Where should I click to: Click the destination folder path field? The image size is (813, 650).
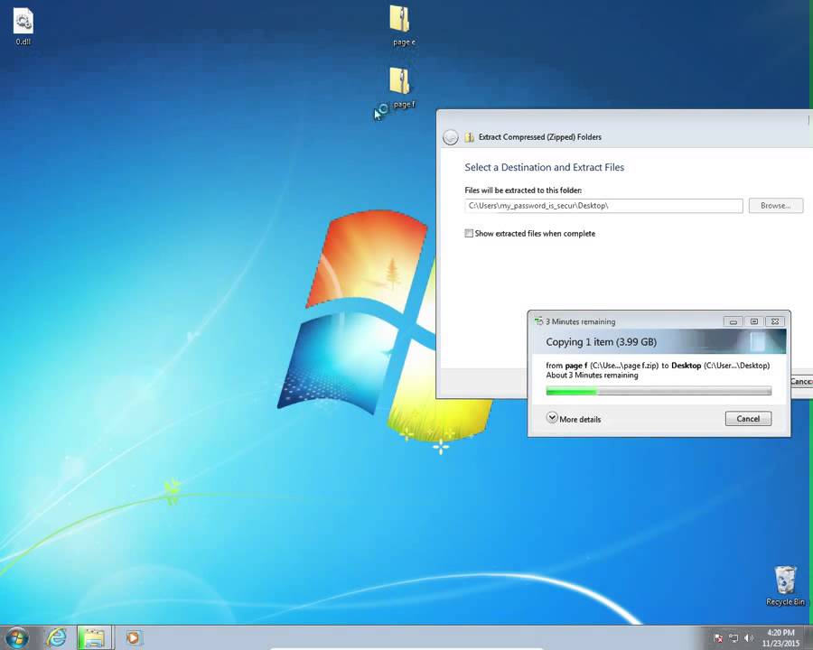tap(603, 206)
